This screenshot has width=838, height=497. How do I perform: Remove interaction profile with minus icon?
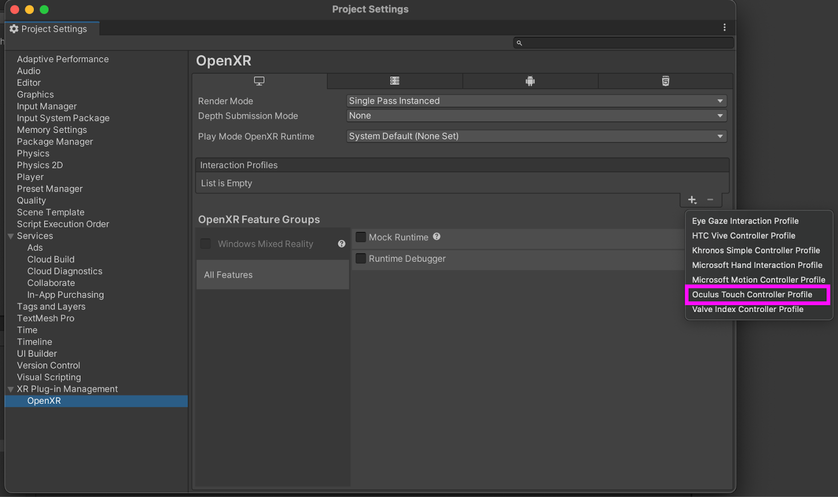point(710,200)
